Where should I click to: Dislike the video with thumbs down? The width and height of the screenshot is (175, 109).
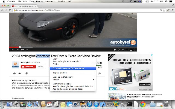(x=27, y=73)
